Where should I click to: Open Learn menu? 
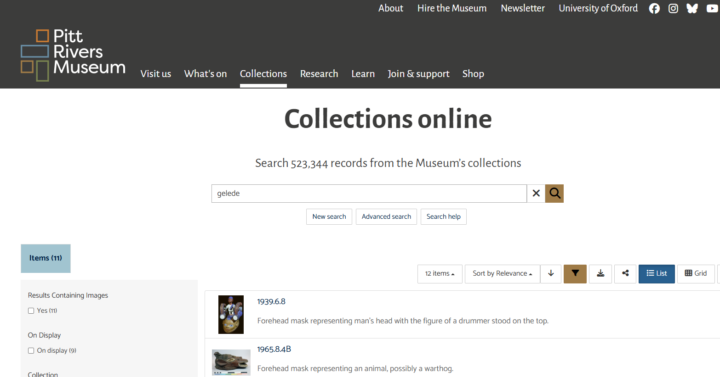click(x=363, y=74)
